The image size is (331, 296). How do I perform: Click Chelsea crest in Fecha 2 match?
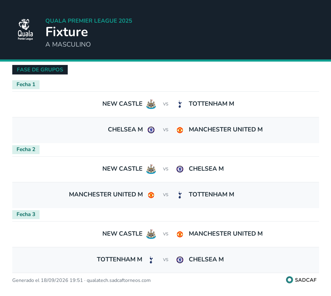tap(180, 169)
